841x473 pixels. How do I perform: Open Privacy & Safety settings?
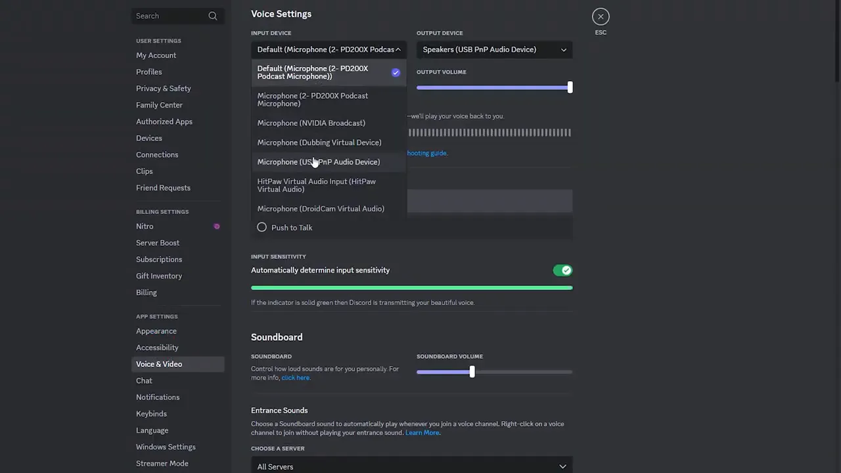[x=177, y=88]
